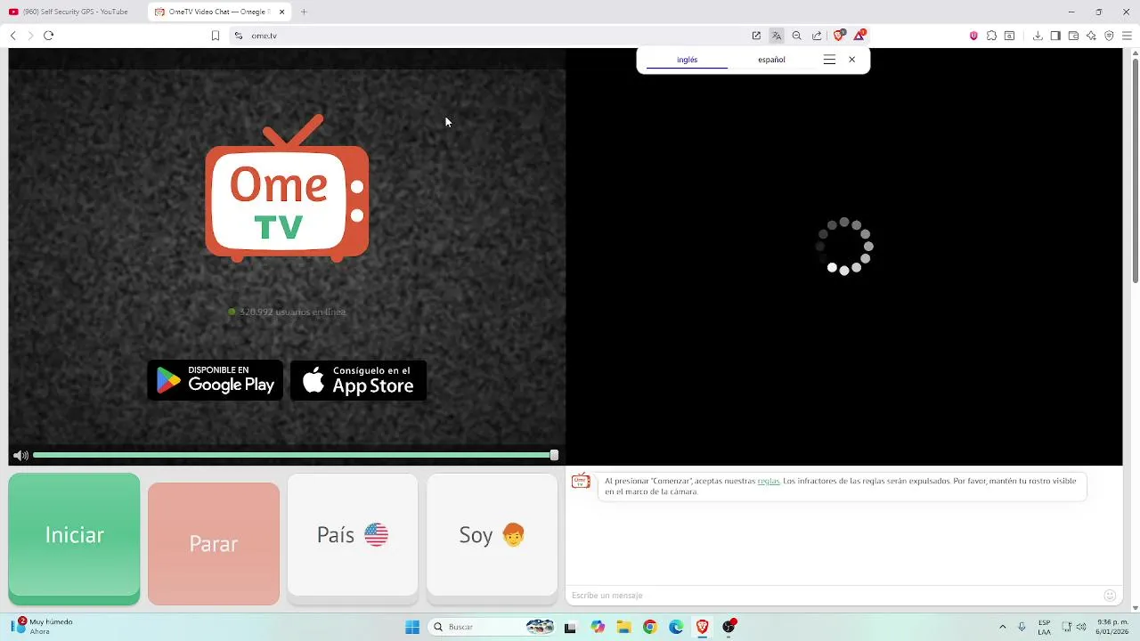Start chatting with the Iniciar button

74,537
